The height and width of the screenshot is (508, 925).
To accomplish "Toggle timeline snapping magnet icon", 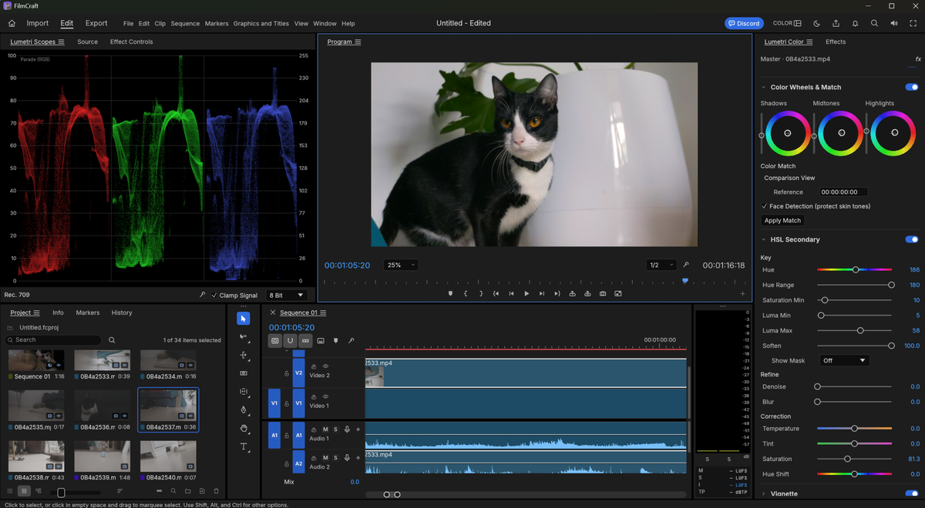I will 290,340.
